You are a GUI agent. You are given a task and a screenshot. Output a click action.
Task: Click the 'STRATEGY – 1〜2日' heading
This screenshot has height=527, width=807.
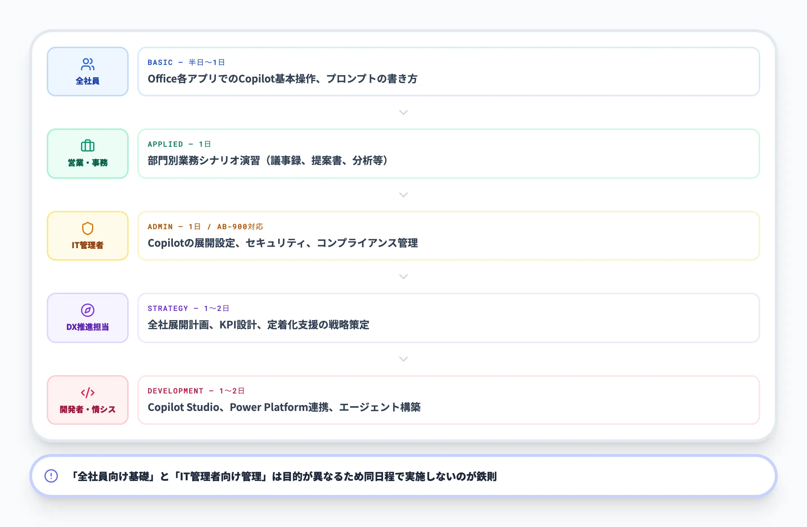(189, 308)
